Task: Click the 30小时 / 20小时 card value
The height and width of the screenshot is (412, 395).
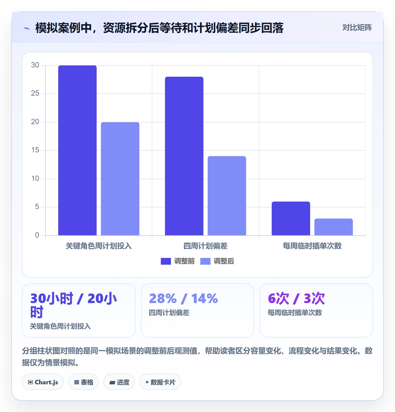Action: pyautogui.click(x=74, y=305)
